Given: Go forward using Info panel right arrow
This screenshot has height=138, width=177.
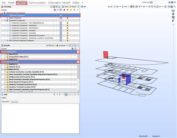Looking at the screenshot, I should tap(60, 95).
